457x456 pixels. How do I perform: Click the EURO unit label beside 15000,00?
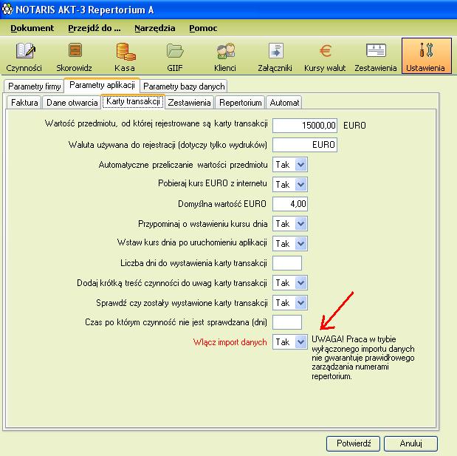[354, 126]
